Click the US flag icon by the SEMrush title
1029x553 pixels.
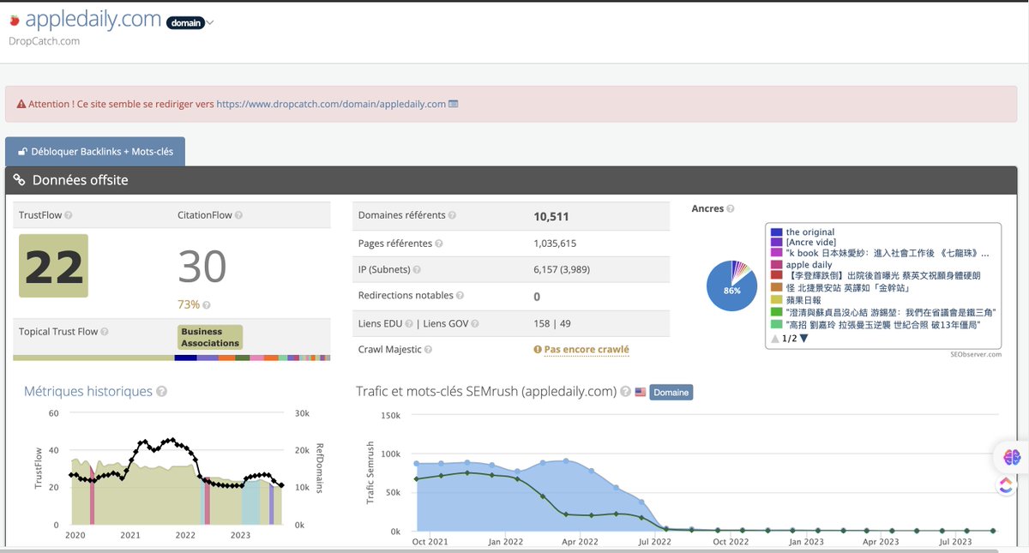(640, 392)
